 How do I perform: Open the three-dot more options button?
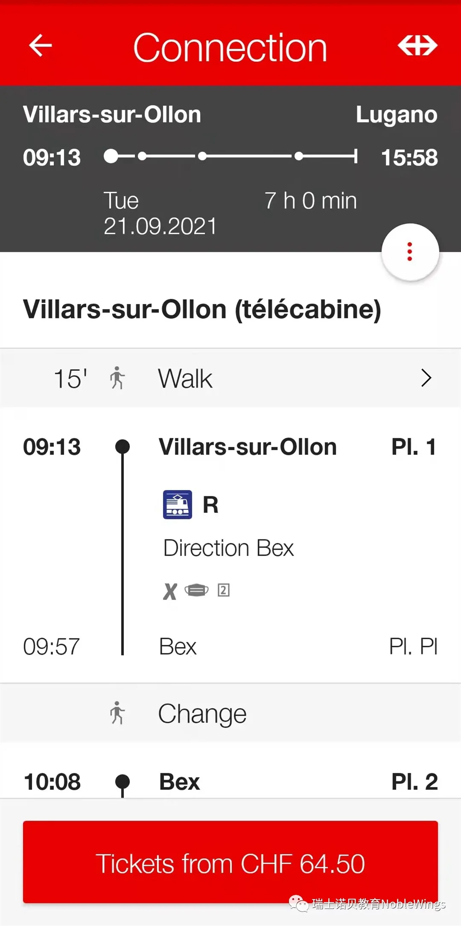[410, 252]
